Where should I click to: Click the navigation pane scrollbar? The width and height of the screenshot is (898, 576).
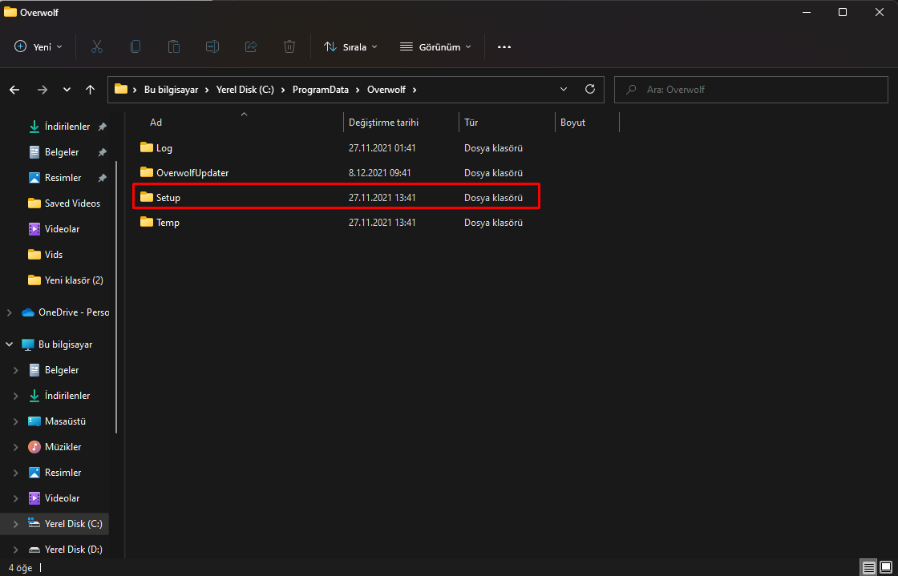coord(117,297)
